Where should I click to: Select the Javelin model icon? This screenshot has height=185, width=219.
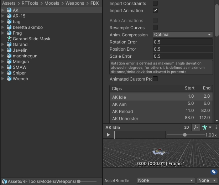pos(9,50)
